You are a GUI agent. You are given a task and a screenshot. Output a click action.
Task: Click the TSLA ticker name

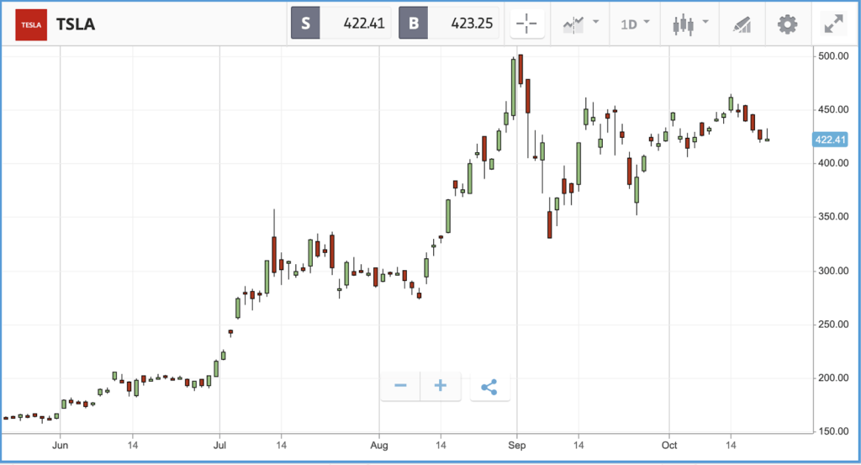coord(76,24)
